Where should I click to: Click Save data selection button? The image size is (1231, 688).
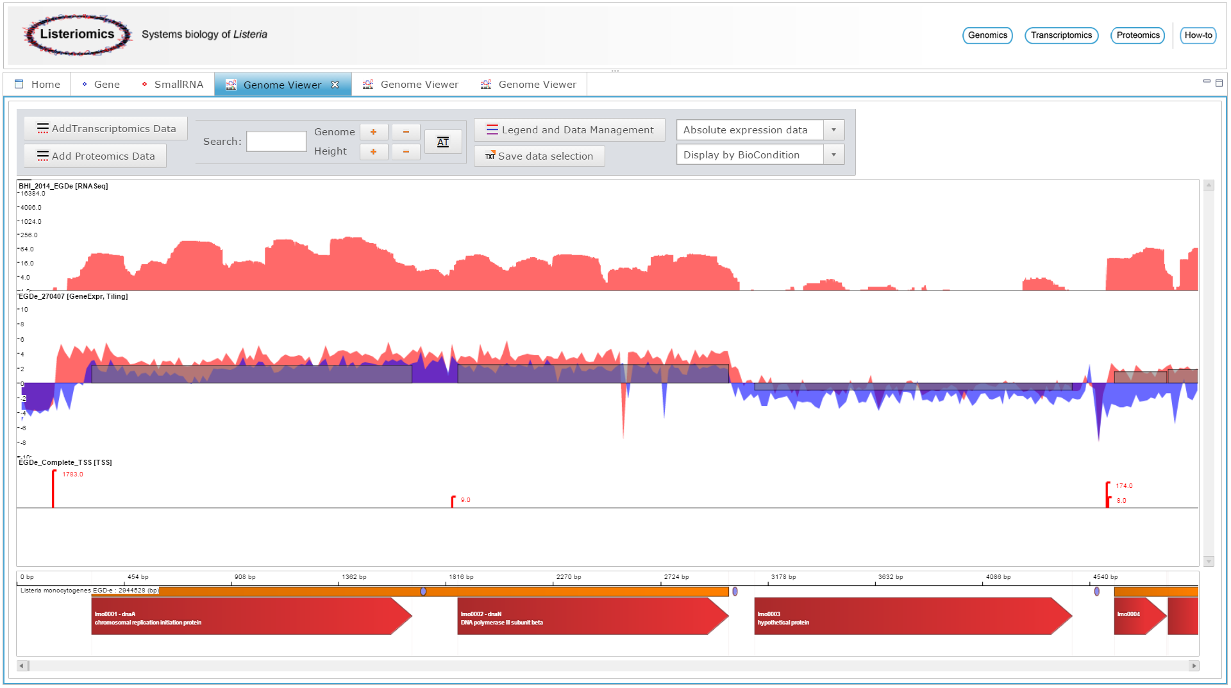(539, 156)
